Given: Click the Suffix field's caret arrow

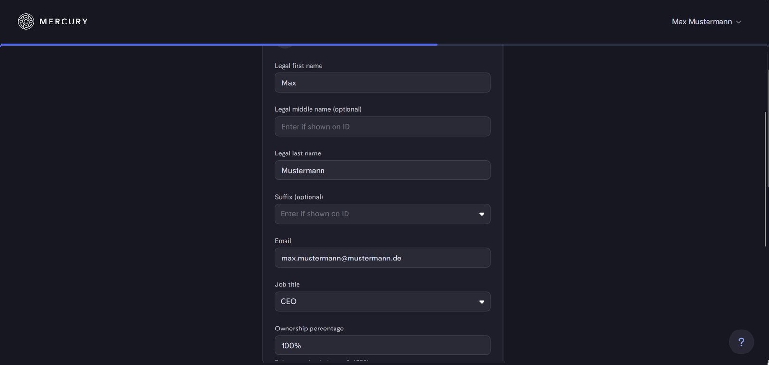Looking at the screenshot, I should point(482,214).
